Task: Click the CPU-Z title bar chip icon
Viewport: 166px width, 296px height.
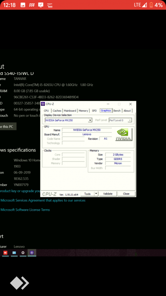Action: (43, 104)
